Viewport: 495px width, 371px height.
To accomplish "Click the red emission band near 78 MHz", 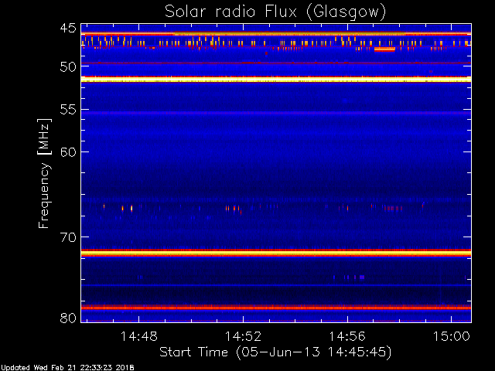I will coord(276,308).
